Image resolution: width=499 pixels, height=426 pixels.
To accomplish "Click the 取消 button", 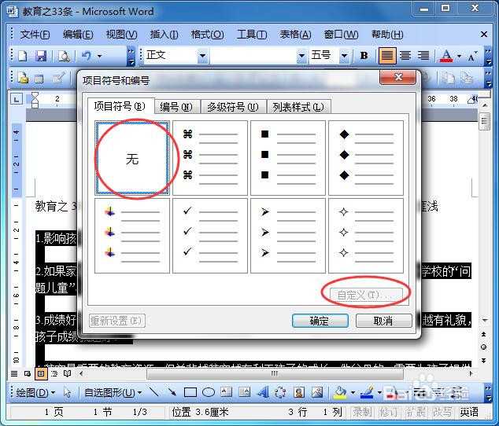I will (383, 321).
